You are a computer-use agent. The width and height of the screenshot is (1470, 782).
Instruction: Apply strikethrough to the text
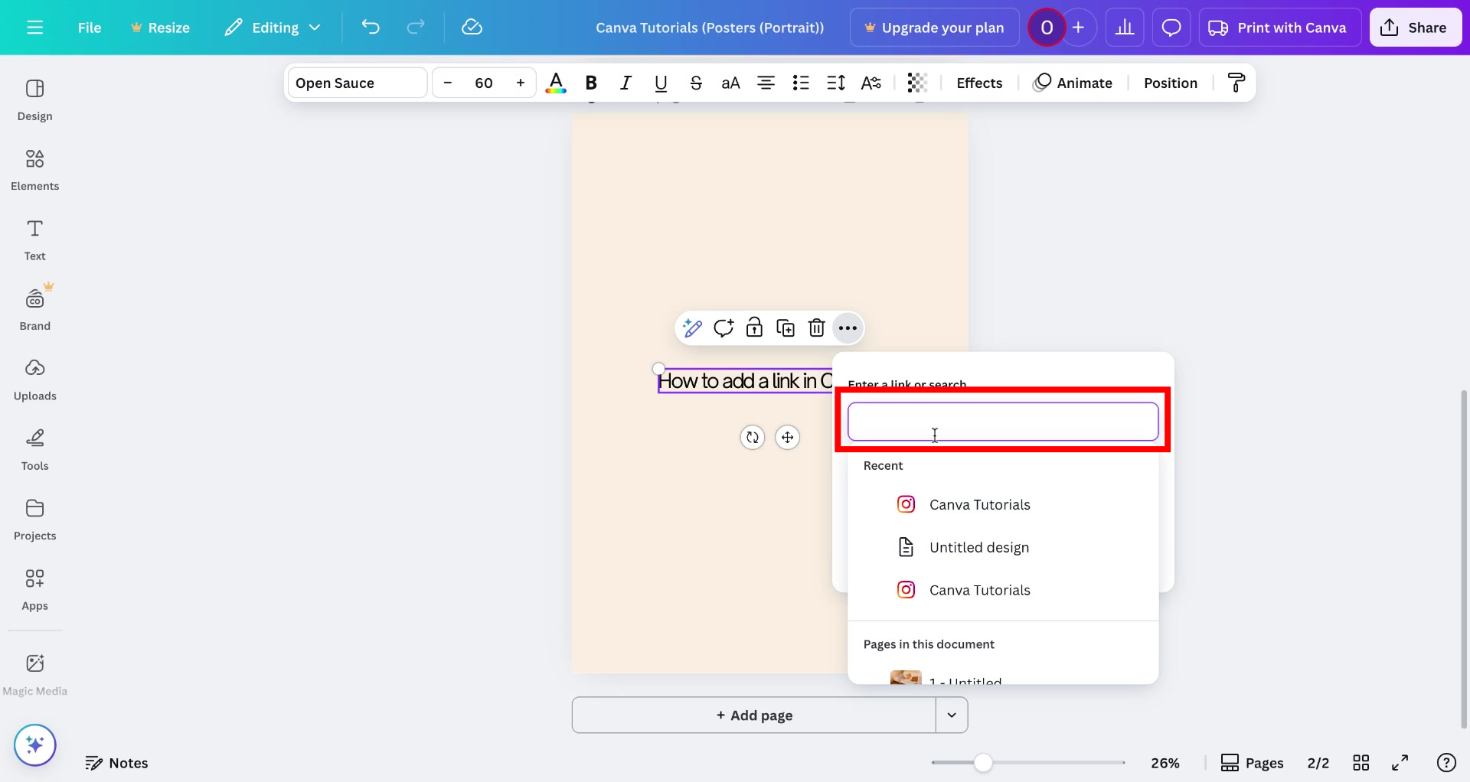pyautogui.click(x=696, y=83)
